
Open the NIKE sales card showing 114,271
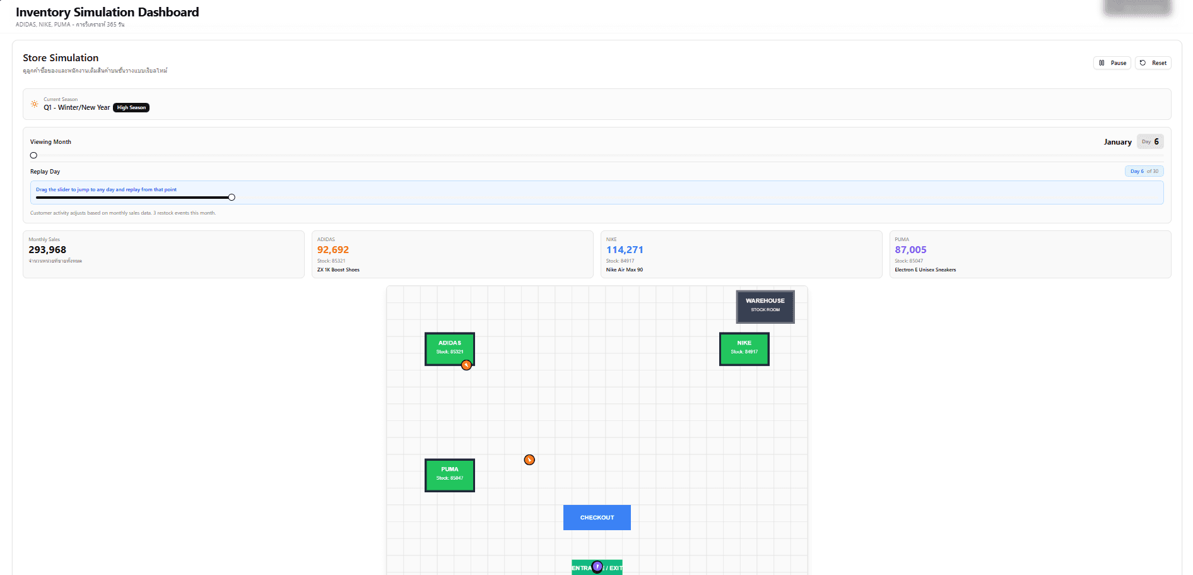click(740, 254)
